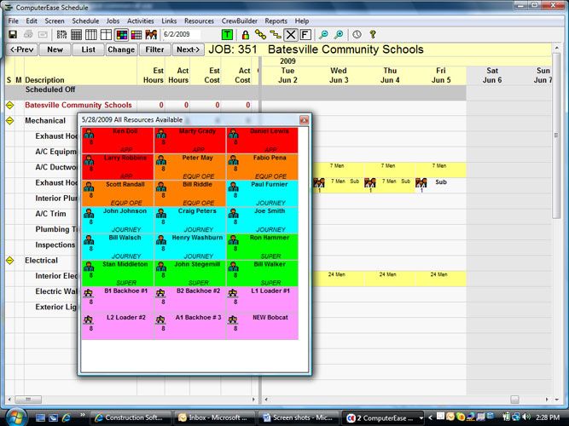This screenshot has width=569, height=426.
Task: Click the 24 Men cell on Thu Jun 4
Action: (x=389, y=279)
